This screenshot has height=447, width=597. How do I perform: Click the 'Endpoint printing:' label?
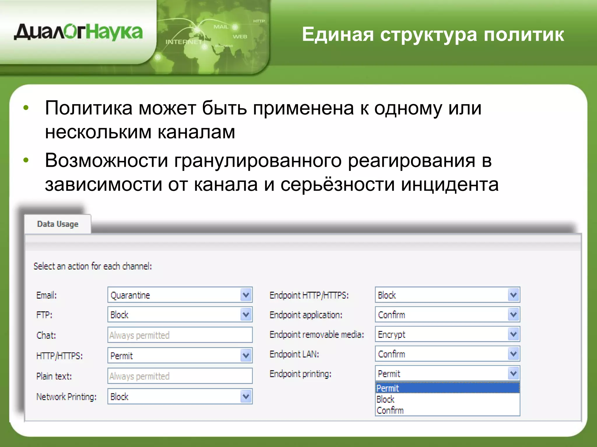(x=300, y=374)
